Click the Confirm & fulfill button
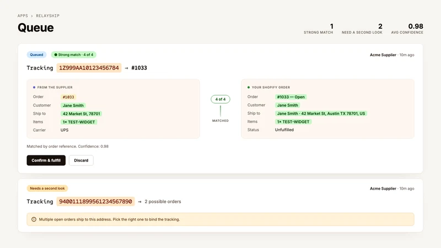The image size is (441, 248). tap(46, 160)
